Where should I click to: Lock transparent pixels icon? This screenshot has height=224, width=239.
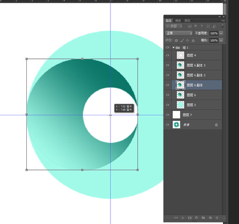[176, 40]
